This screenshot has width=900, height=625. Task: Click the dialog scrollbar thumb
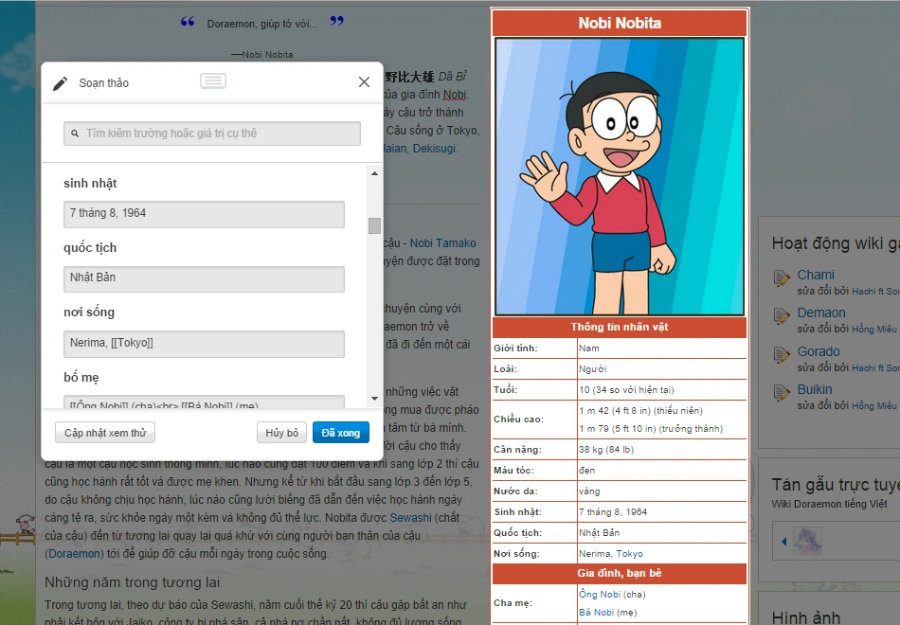(x=374, y=225)
